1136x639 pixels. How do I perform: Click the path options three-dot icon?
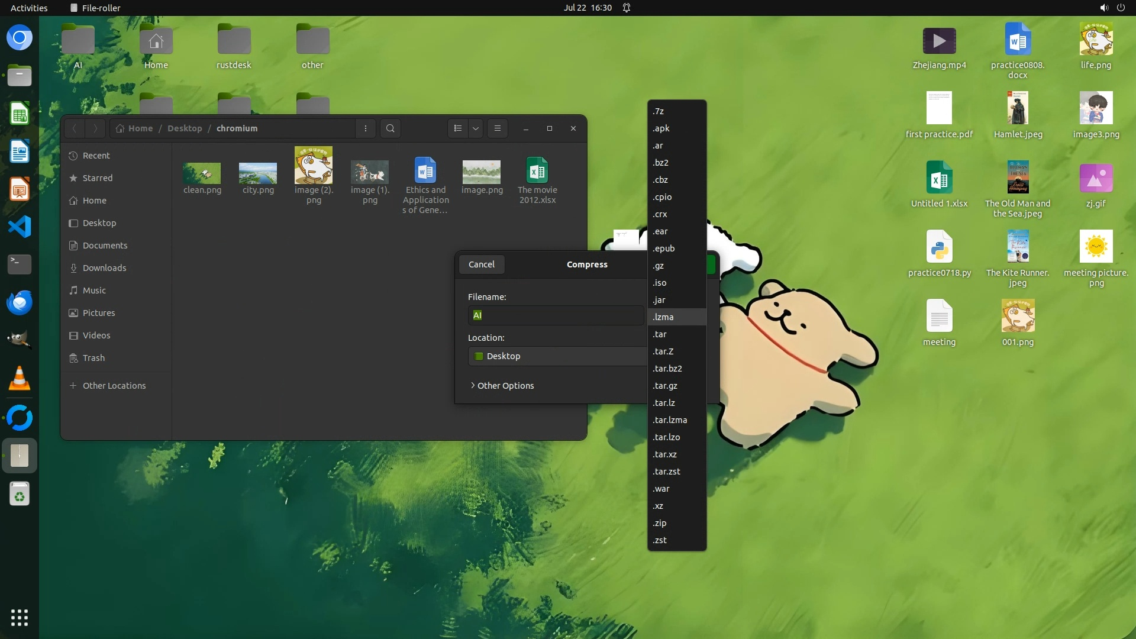click(x=365, y=128)
